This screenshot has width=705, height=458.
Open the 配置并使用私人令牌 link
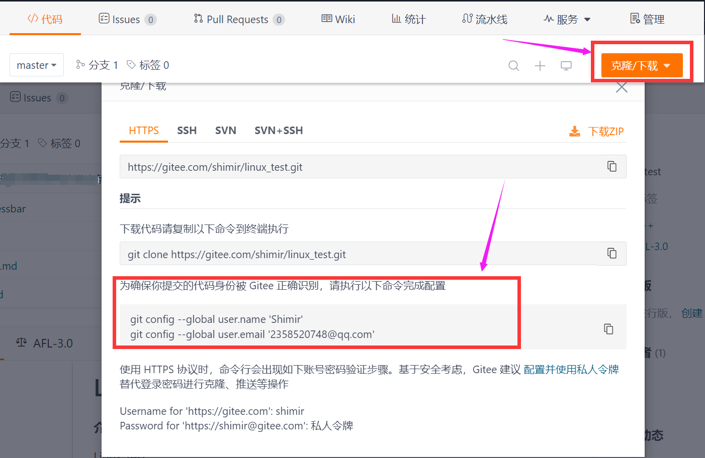[x=571, y=370]
